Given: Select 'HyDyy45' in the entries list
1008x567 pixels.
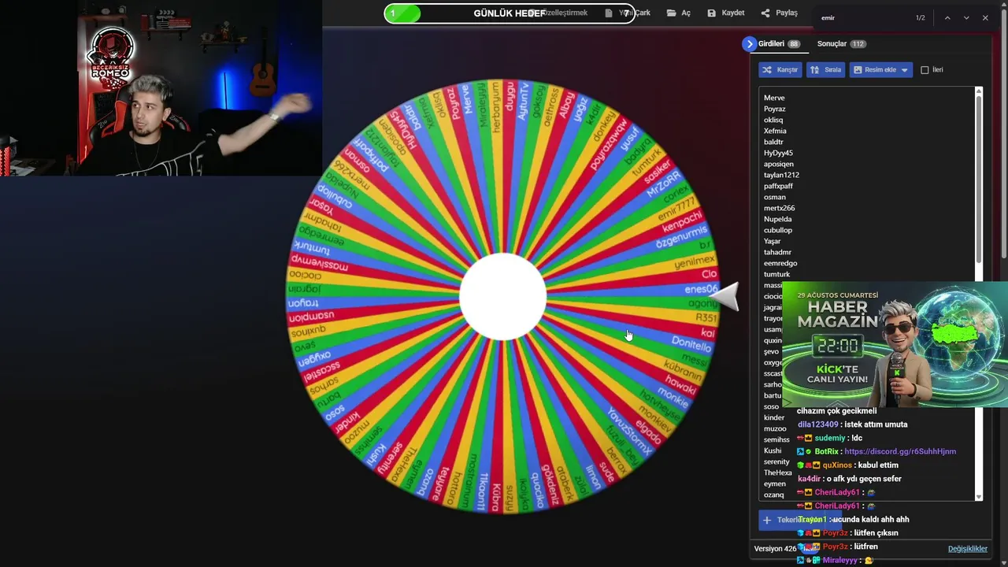Looking at the screenshot, I should (778, 154).
